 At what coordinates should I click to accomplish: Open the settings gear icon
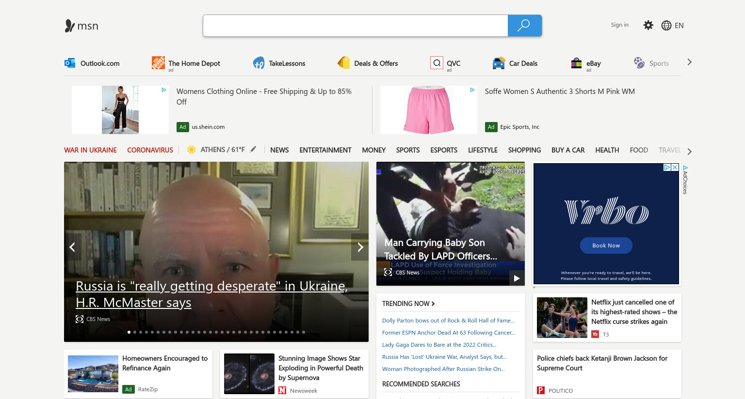648,25
